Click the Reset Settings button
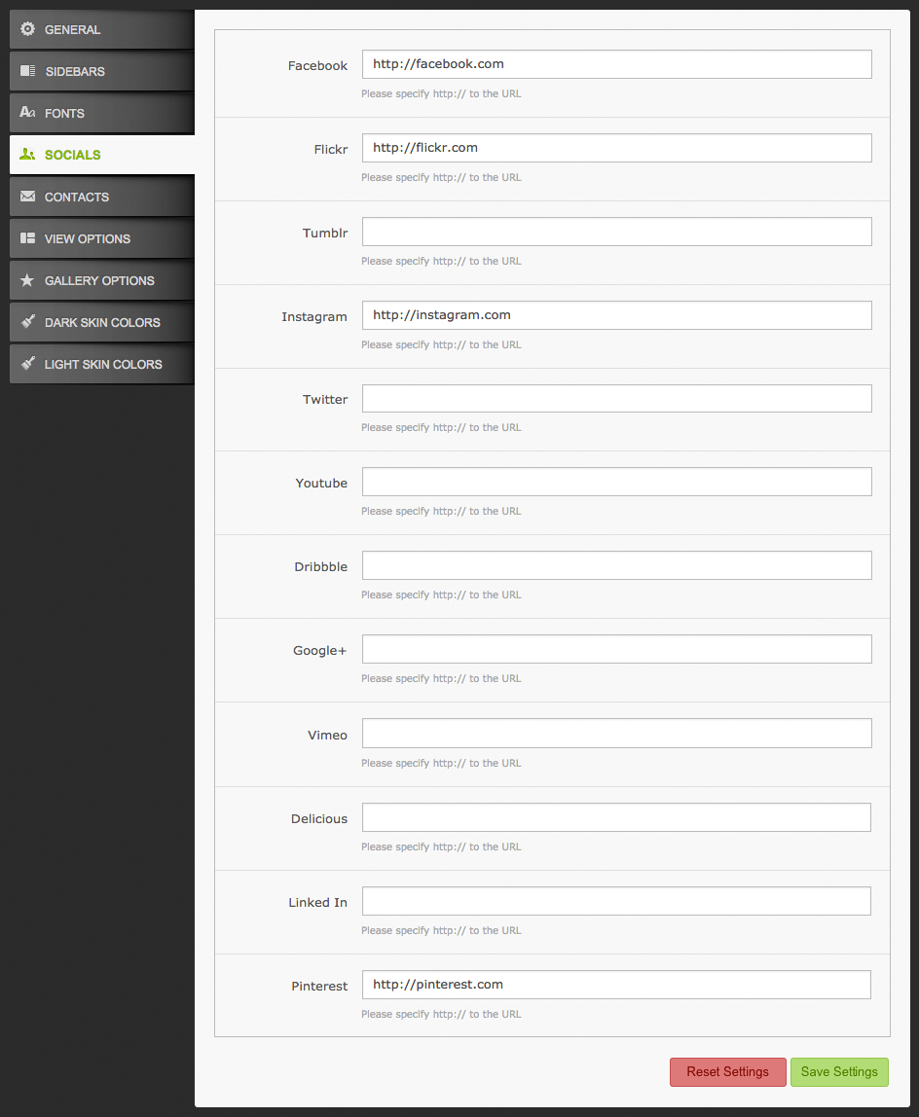This screenshot has width=919, height=1117. click(x=728, y=1072)
